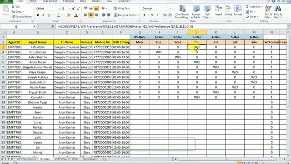Viewport: 291px width, 164px height.
Task: Set Top Align vertical alignment
Action: coord(86,8)
